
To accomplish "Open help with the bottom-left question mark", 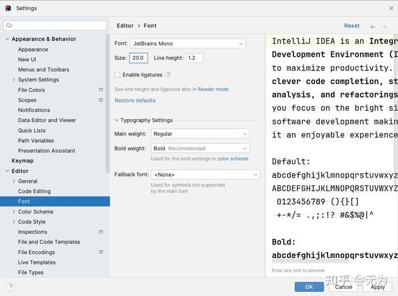I will tap(10, 287).
